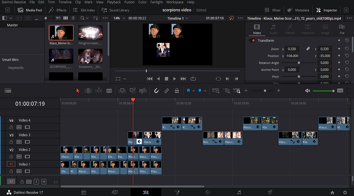Open media pool sort dropdown
Viewport: 354px width, 196px height.
point(95,18)
